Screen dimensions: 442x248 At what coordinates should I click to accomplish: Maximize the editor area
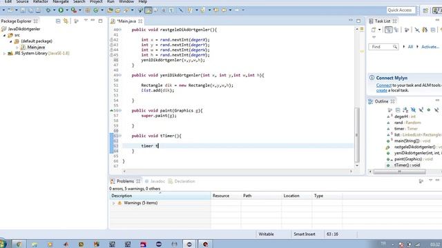pos(358,21)
